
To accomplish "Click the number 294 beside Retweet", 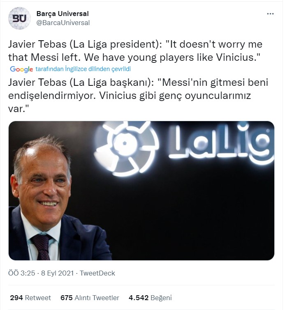I will (x=16, y=298).
